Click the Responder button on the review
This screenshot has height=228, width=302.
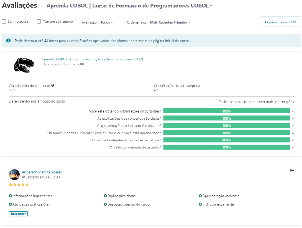tap(18, 214)
